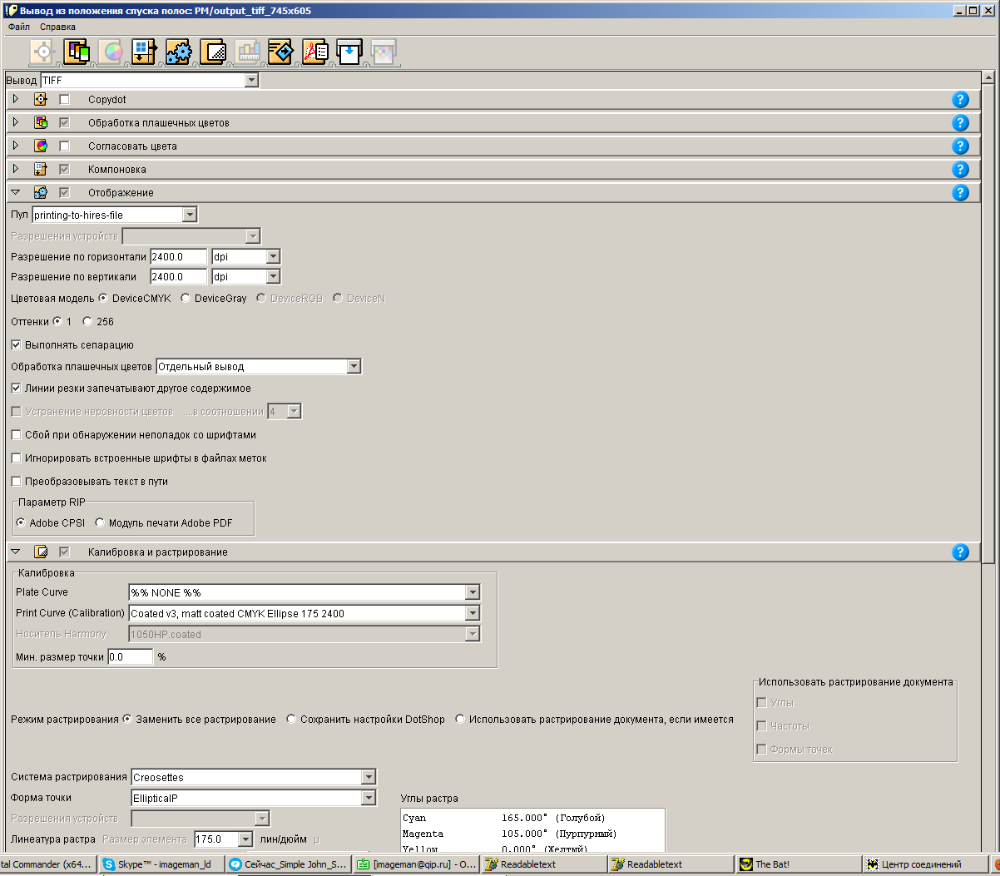This screenshot has width=1000, height=876.
Task: Click gears icon beside Отображение section
Action: click(x=41, y=192)
